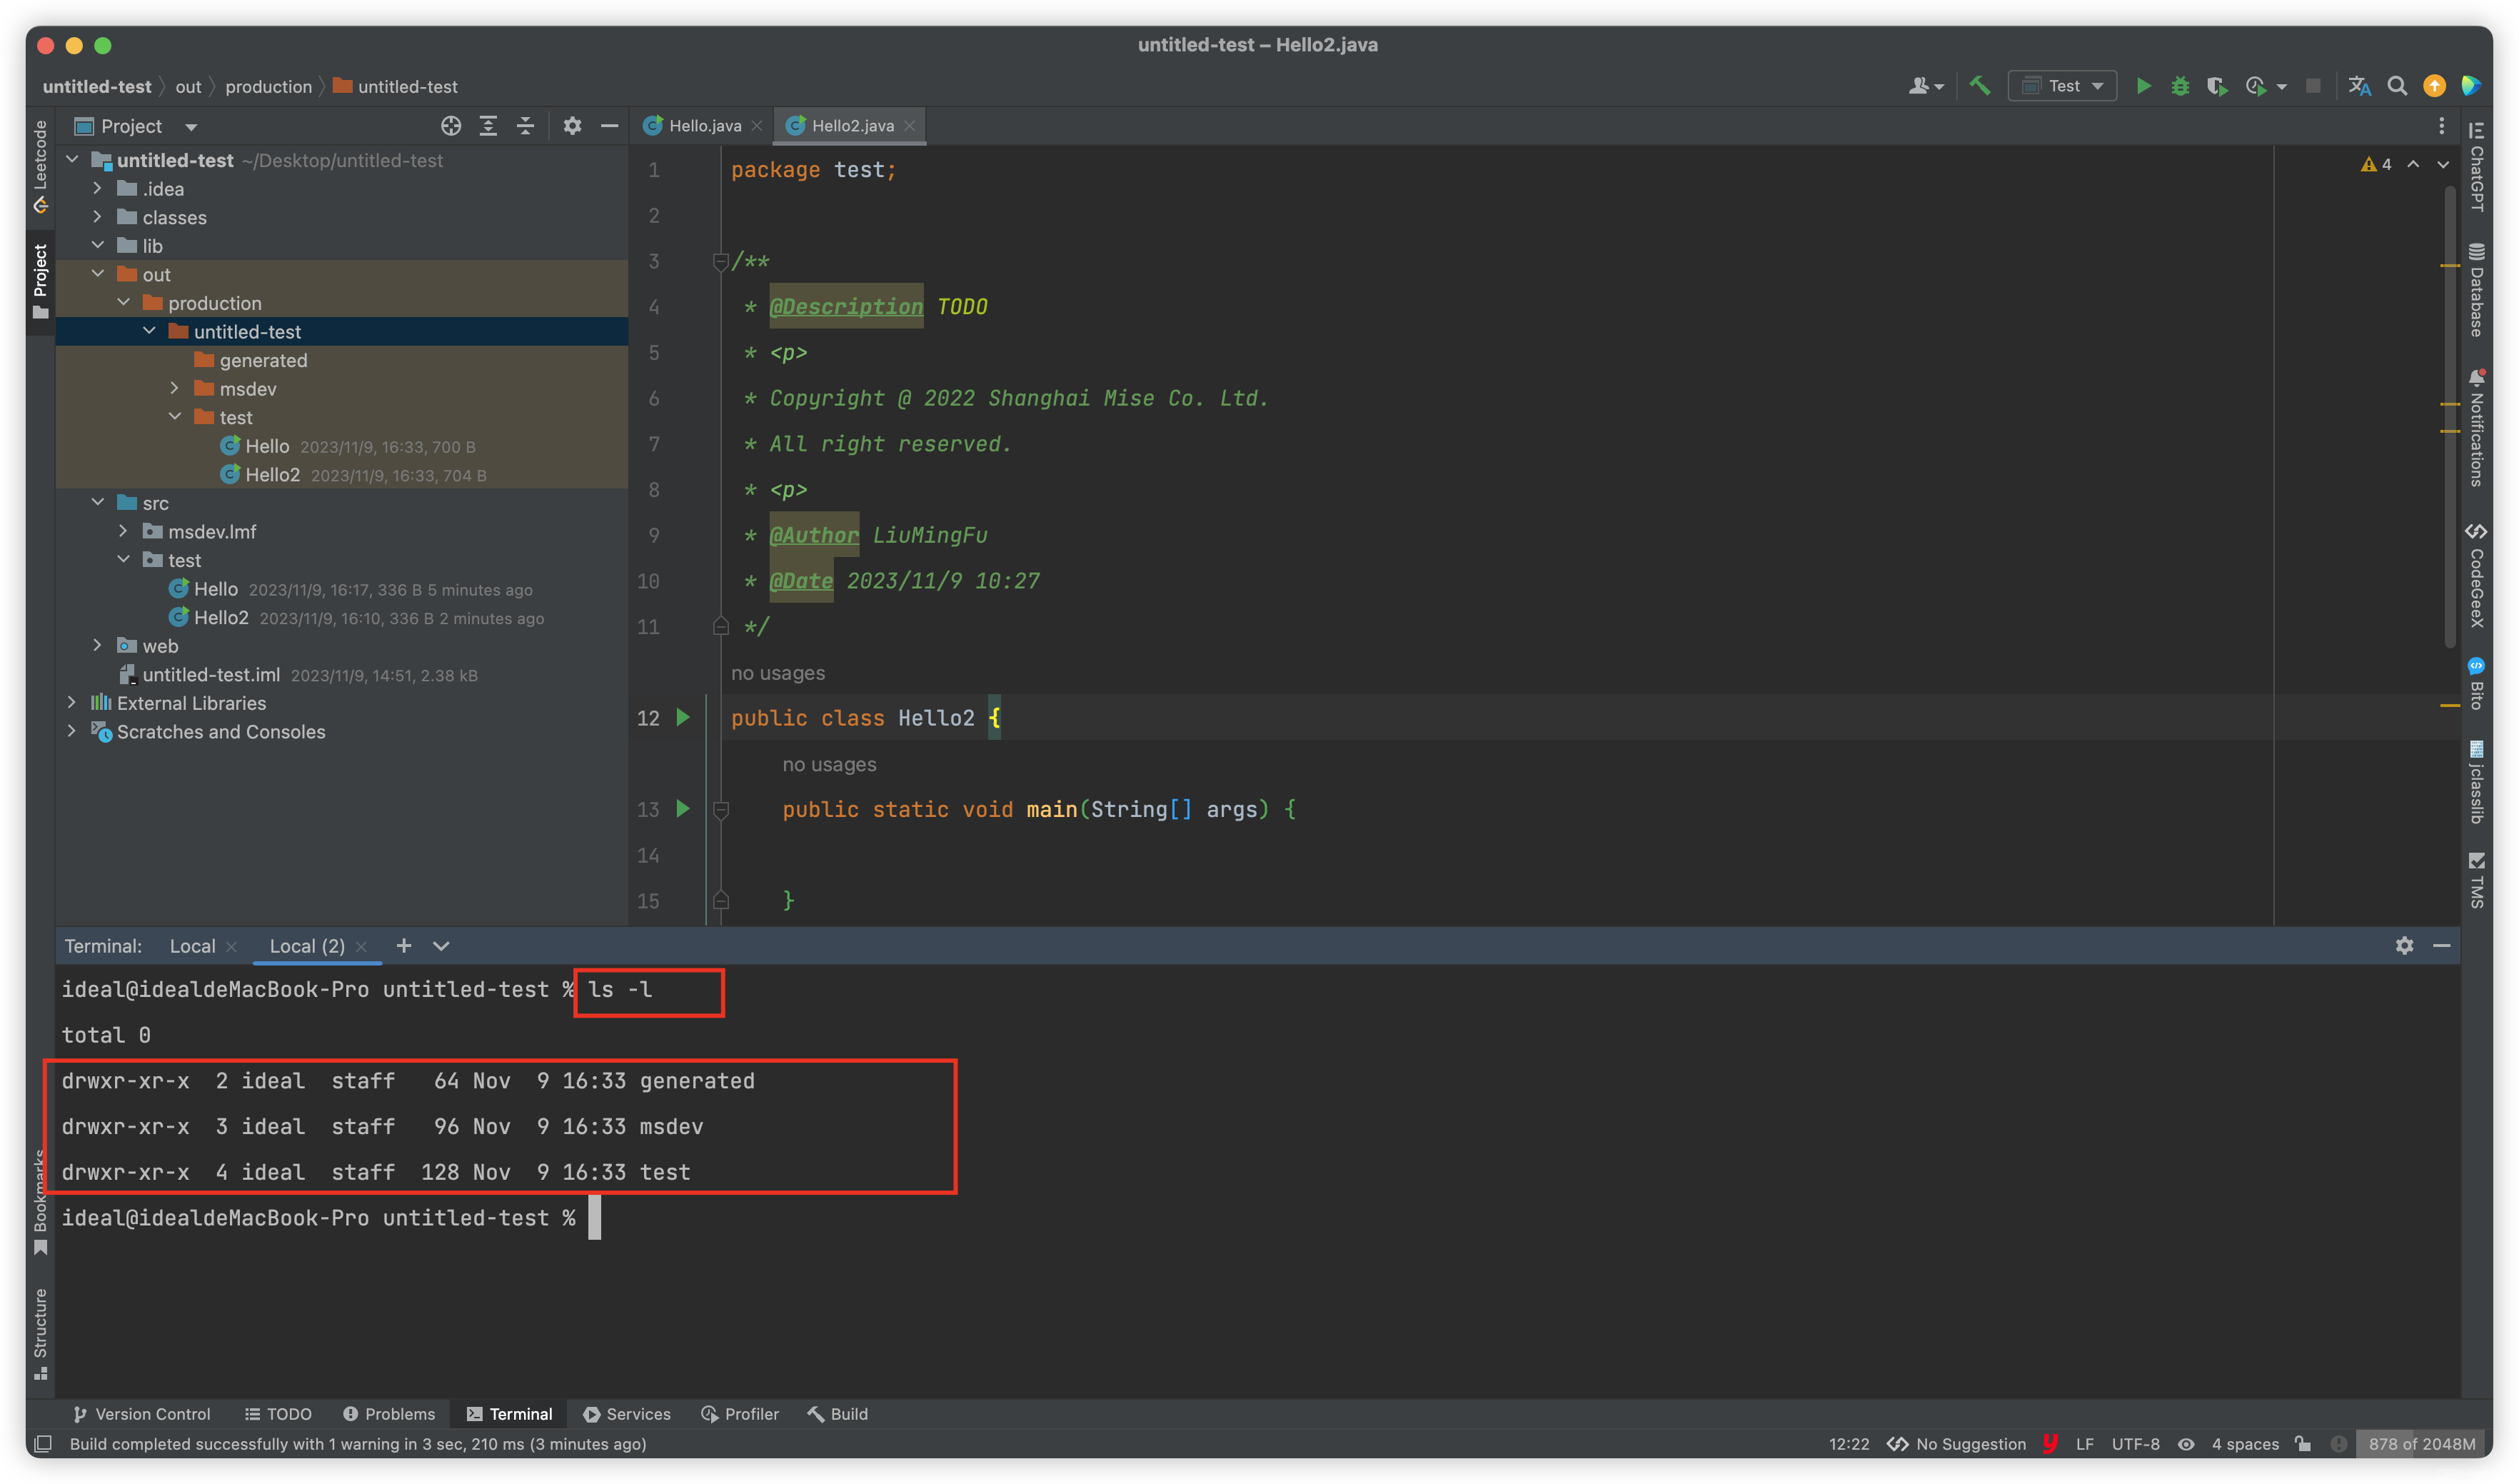The height and width of the screenshot is (1484, 2519).
Task: Toggle the Notifications side panel
Action: click(2476, 427)
